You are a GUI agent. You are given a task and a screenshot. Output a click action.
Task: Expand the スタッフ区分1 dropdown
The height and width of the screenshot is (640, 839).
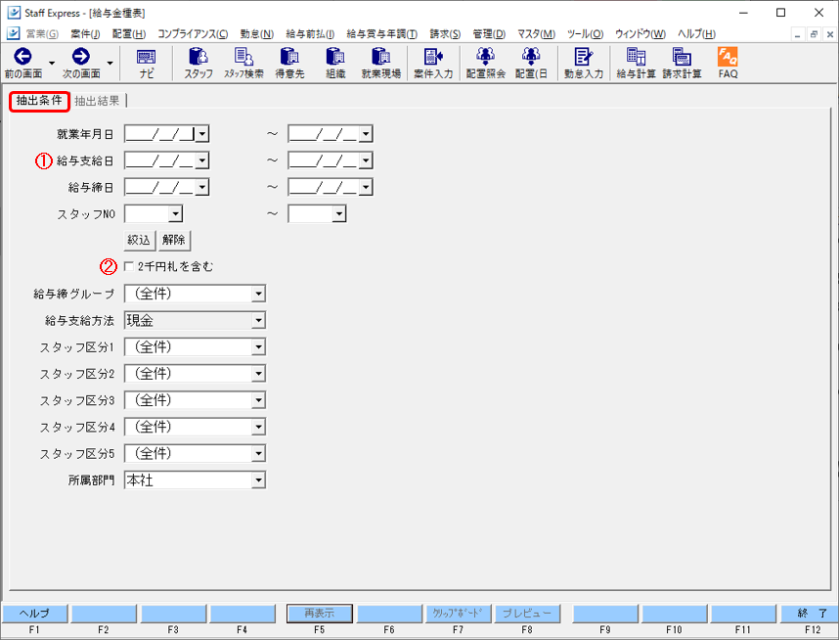[258, 347]
